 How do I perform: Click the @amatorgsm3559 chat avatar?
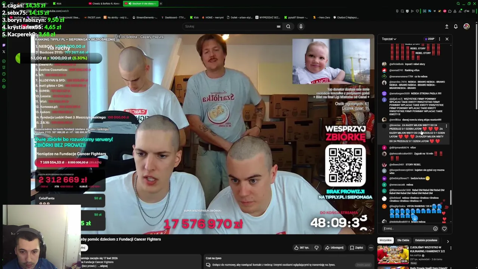(x=384, y=93)
